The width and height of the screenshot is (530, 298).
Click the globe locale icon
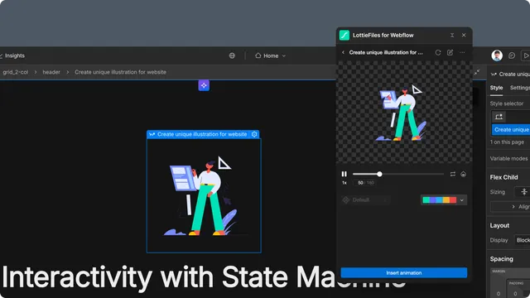(x=232, y=55)
